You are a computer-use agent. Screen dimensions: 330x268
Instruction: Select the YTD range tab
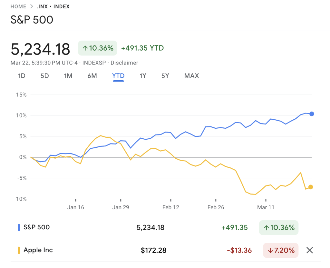[x=118, y=76]
